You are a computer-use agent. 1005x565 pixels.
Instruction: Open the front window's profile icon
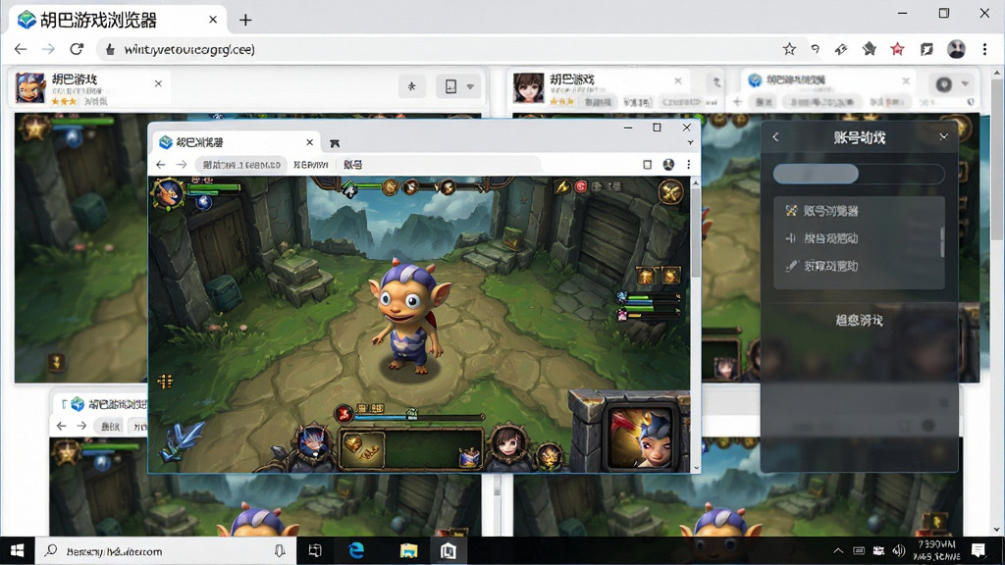(668, 165)
